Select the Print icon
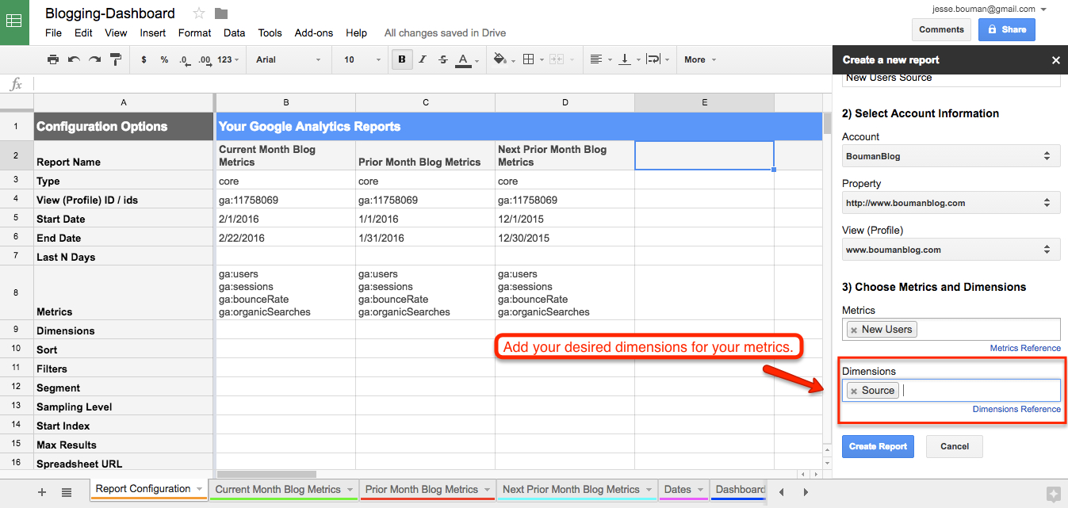This screenshot has height=508, width=1068. (x=53, y=59)
